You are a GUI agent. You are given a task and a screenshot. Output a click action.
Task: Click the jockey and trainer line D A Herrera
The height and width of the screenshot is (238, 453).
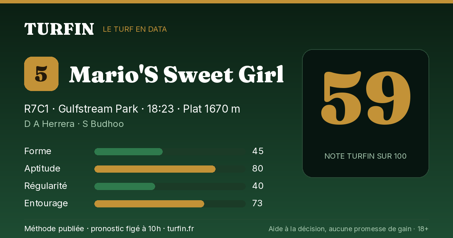tap(74, 124)
